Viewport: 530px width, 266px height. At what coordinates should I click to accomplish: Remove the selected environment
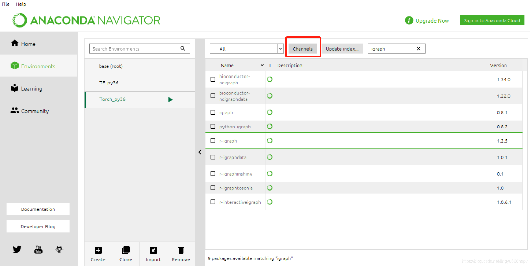[181, 254]
